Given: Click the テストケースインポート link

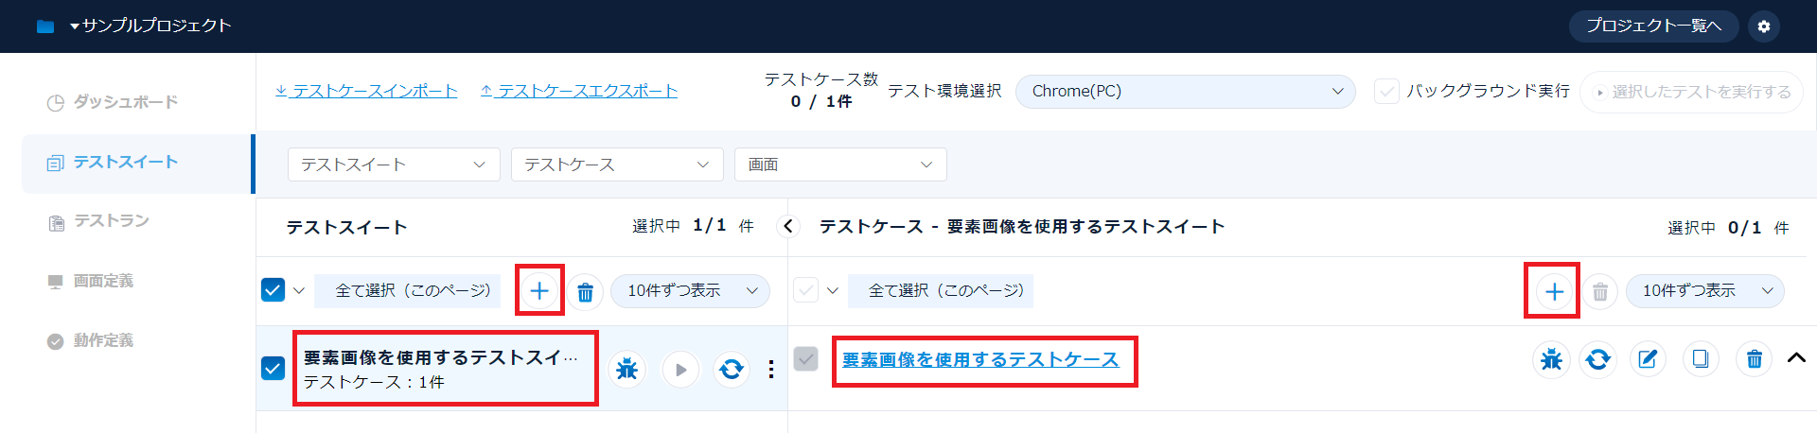Looking at the screenshot, I should 366,91.
